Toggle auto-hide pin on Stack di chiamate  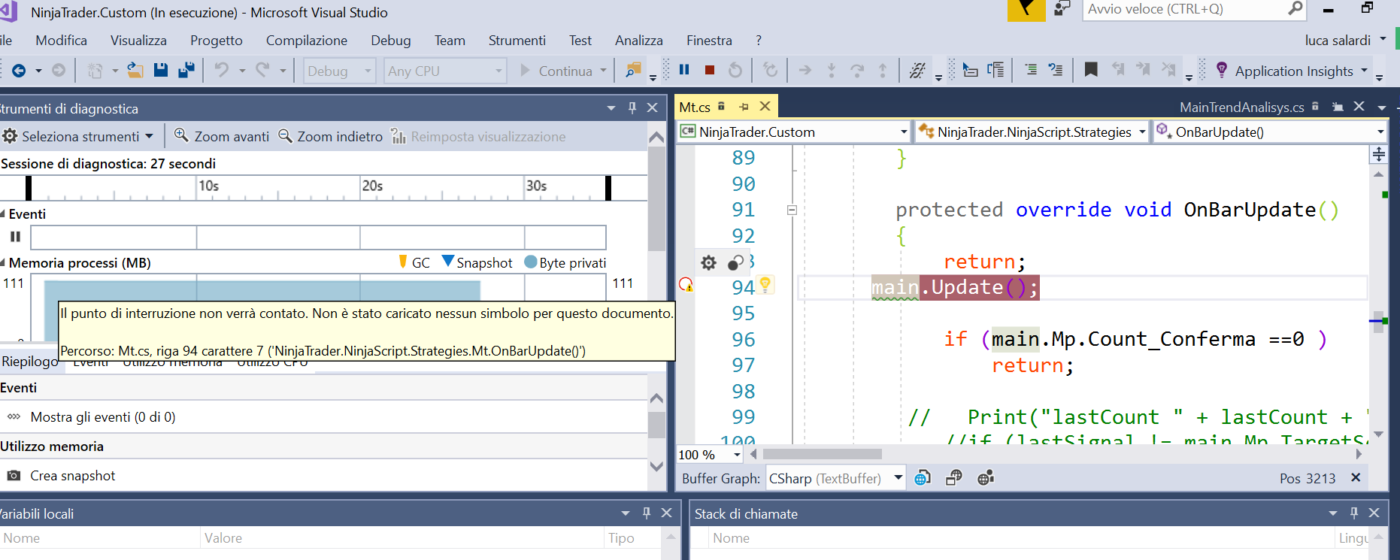pos(1354,513)
